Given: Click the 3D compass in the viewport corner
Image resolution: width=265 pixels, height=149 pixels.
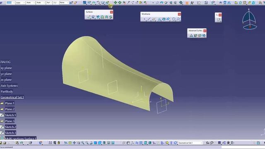Looking at the screenshot, I should click(x=250, y=19).
